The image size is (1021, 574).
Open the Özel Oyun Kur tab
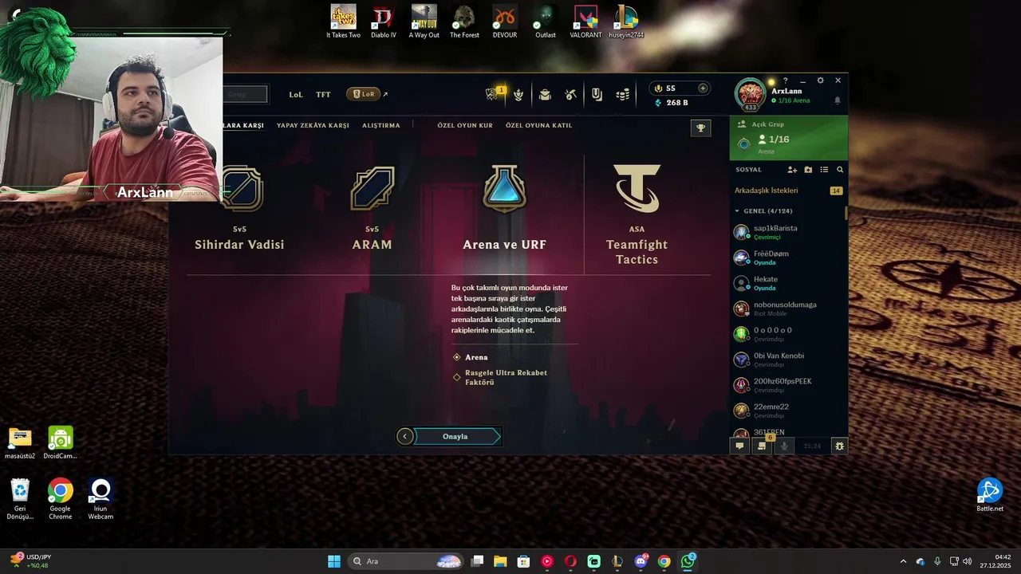[x=465, y=125]
